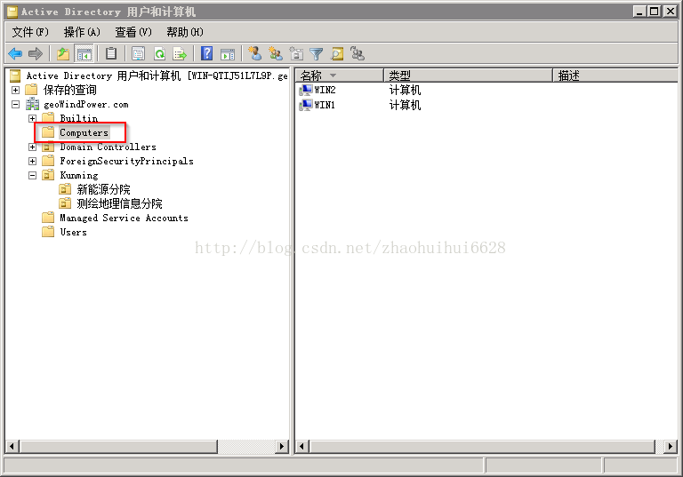Click left pane scroll-left arrow

[12, 446]
